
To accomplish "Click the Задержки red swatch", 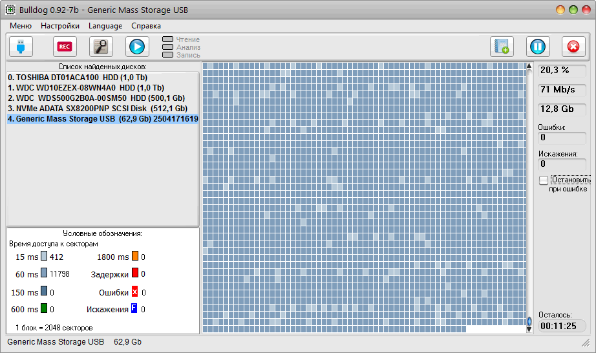I will 135,273.
